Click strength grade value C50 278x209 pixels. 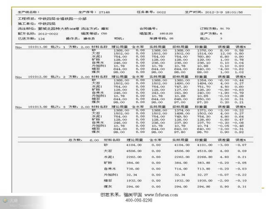tap(104, 34)
